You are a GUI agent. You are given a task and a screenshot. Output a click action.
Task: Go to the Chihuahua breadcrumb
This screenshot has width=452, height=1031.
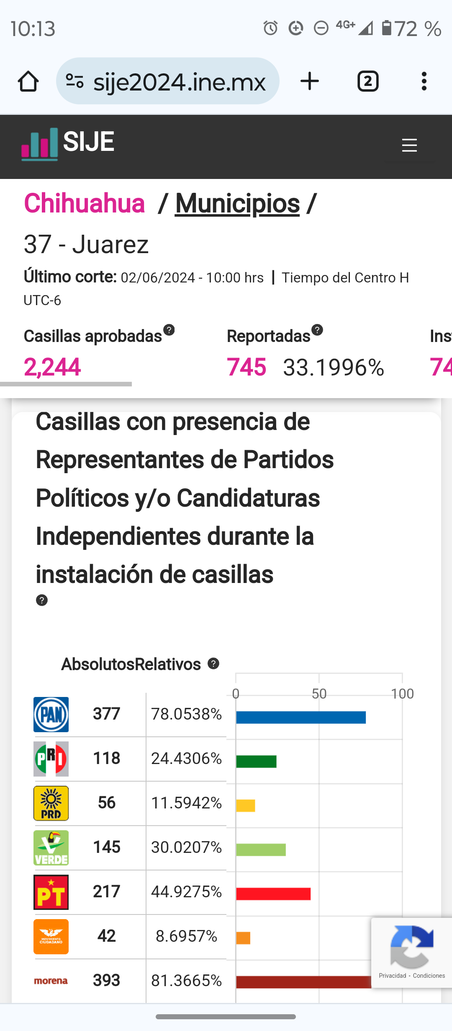click(x=84, y=204)
